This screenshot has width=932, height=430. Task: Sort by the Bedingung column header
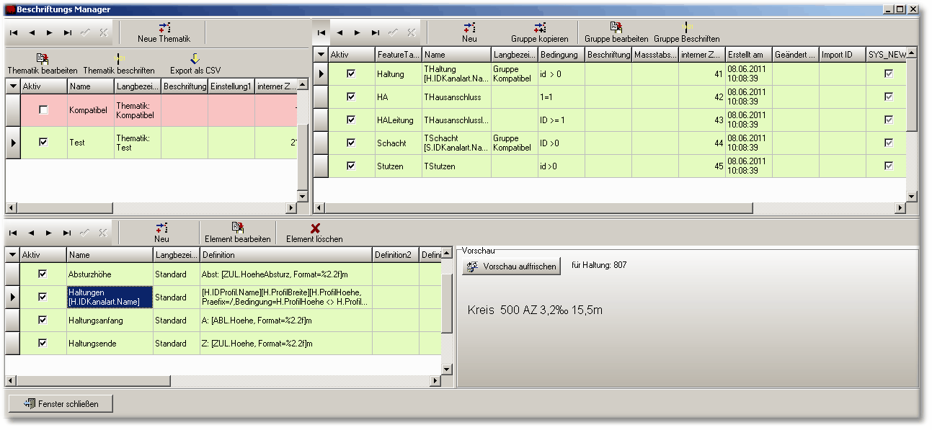561,55
